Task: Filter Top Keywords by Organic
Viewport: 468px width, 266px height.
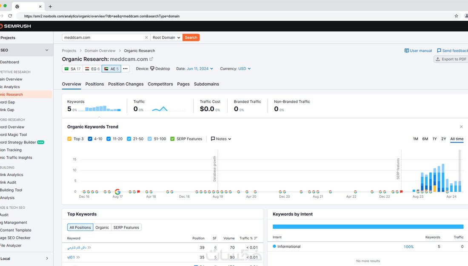Action: [102, 227]
